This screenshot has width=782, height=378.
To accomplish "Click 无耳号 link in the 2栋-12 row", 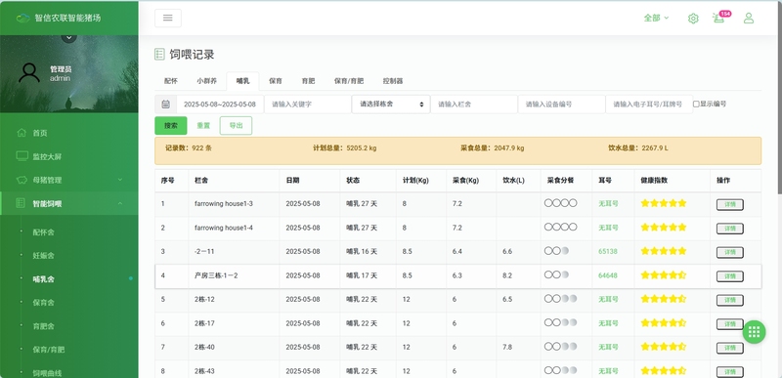I will click(x=608, y=299).
